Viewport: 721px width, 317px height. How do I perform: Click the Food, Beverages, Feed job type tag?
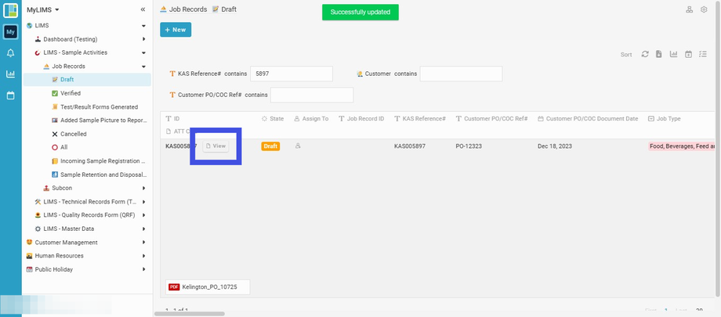tap(682, 146)
